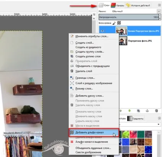
Task: Switch to the Слои tab
Action: click(104, 5)
